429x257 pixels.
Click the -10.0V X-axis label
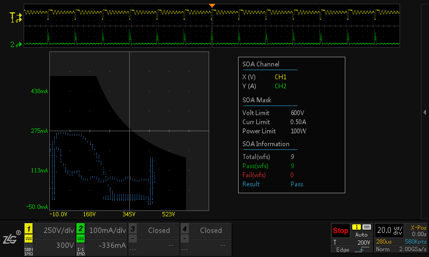pos(58,214)
